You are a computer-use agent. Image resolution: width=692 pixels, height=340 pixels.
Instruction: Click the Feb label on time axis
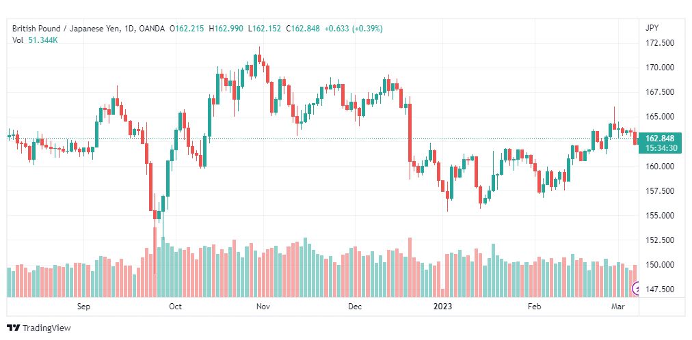click(535, 307)
